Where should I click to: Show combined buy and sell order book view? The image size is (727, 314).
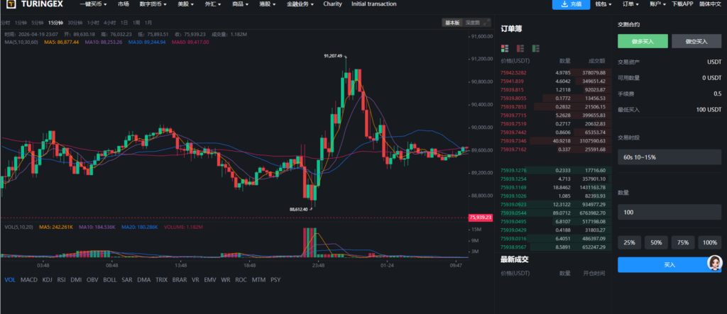pos(505,48)
